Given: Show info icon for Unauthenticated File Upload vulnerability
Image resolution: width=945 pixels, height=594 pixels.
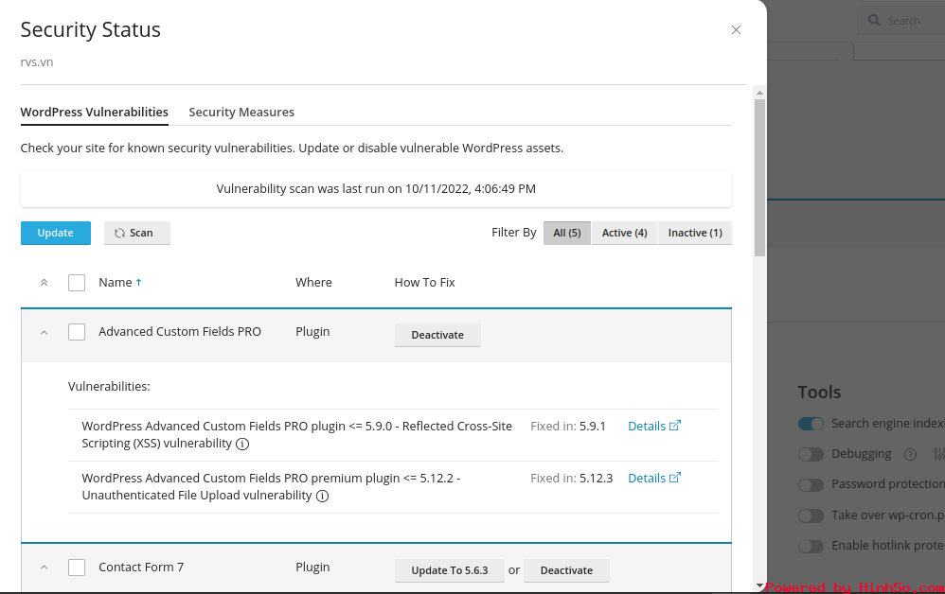Looking at the screenshot, I should (323, 496).
